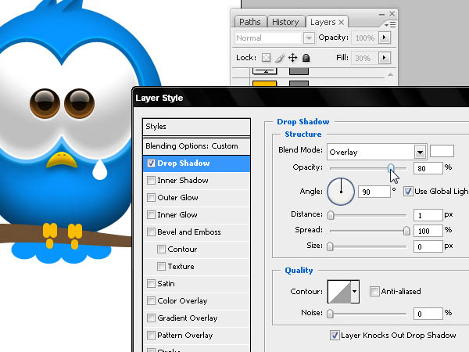The width and height of the screenshot is (469, 352).
Task: Check the Anti-aliased checkbox
Action: click(x=374, y=291)
